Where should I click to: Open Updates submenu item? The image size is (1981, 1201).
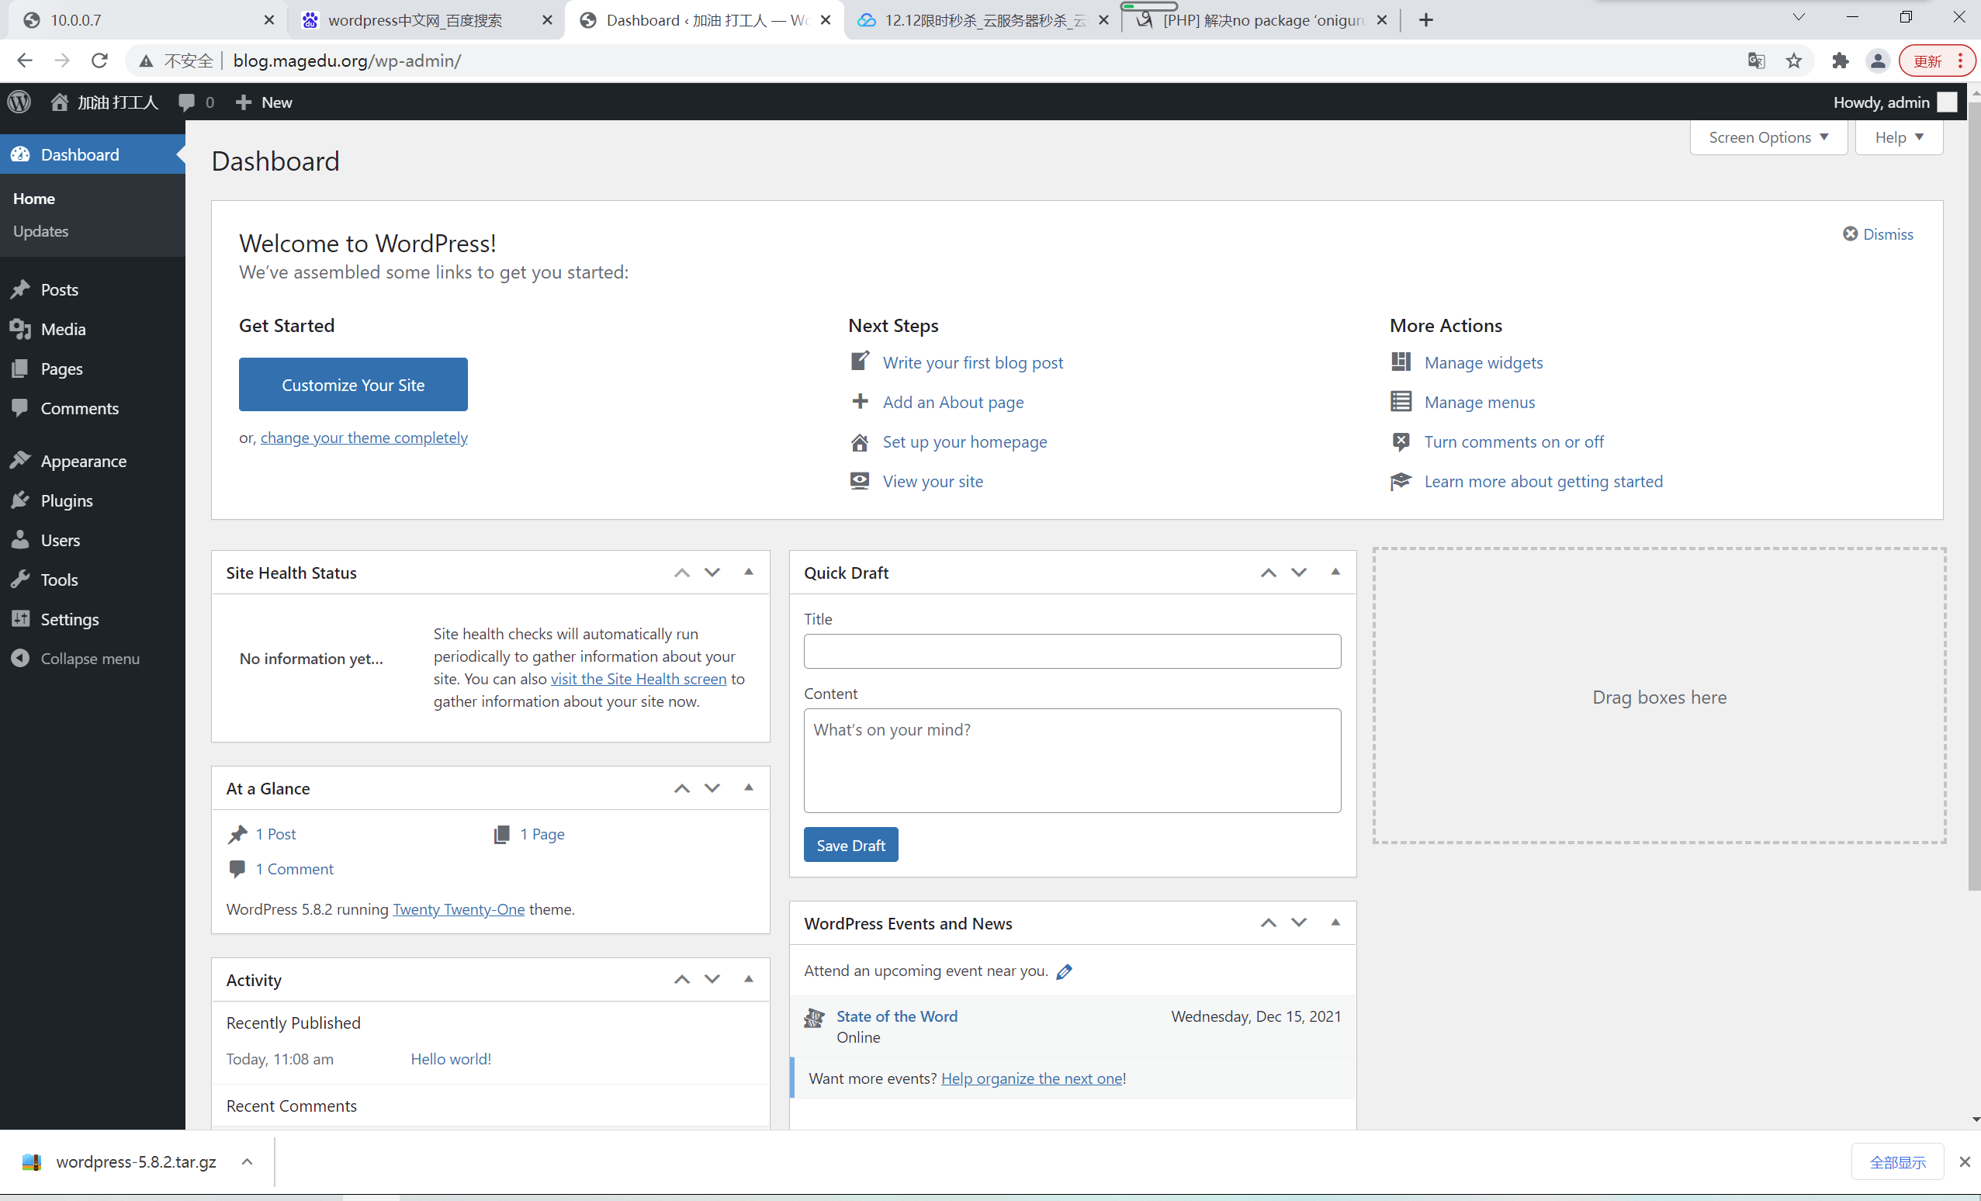pos(40,230)
